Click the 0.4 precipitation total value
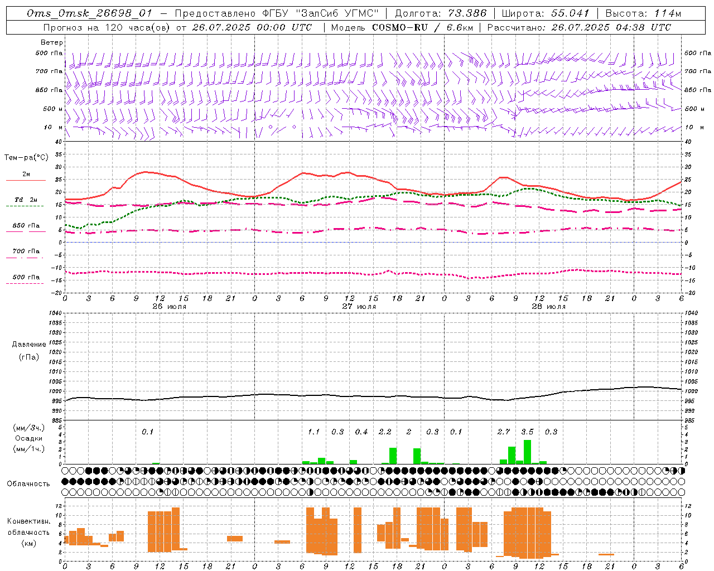Image resolution: width=714 pixels, height=571 pixels. coord(361,432)
